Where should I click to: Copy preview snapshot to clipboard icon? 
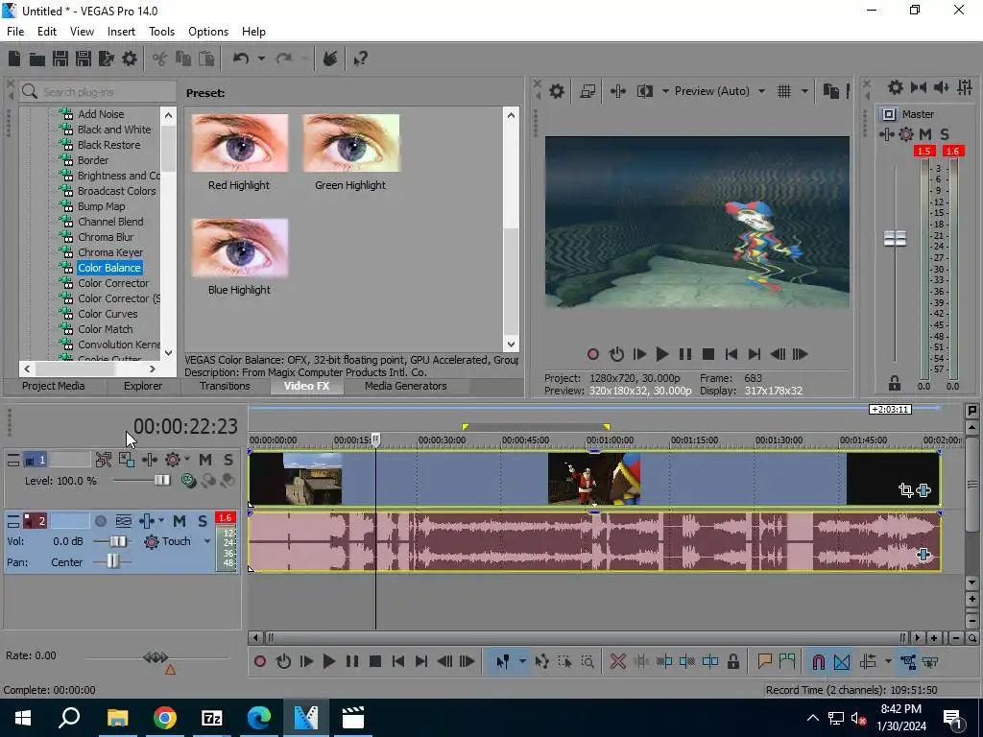pos(831,91)
